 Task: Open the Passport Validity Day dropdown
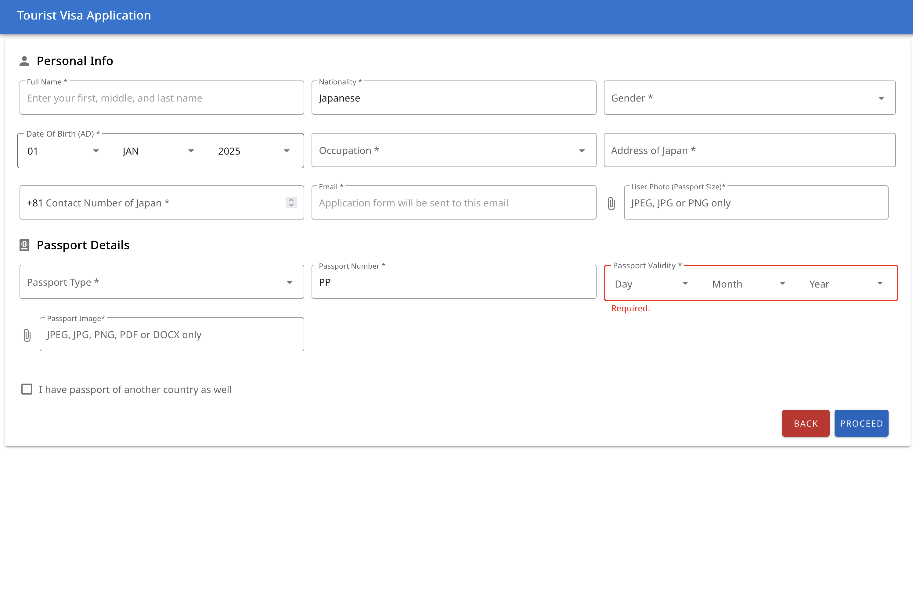click(651, 284)
